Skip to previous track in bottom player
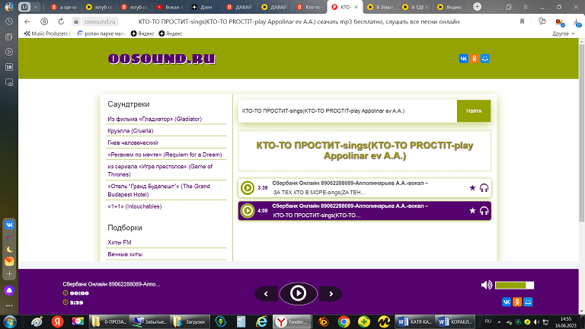585x329 pixels. click(x=266, y=294)
